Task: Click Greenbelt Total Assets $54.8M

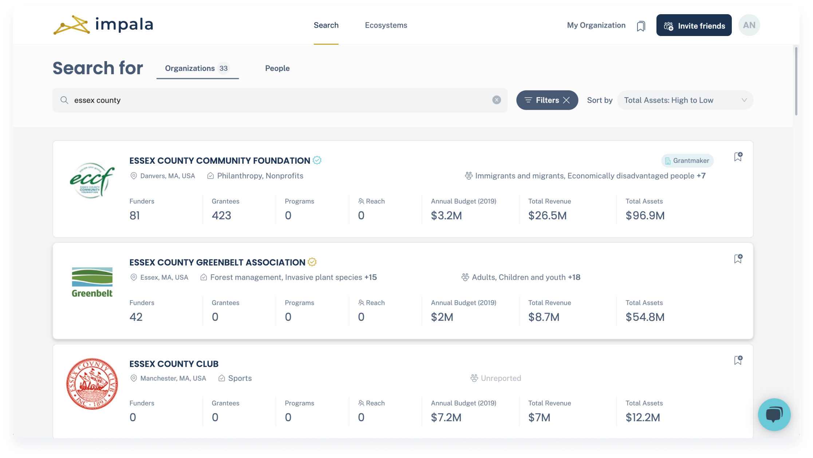Action: point(645,317)
